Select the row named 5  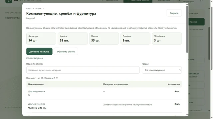pos(104,94)
